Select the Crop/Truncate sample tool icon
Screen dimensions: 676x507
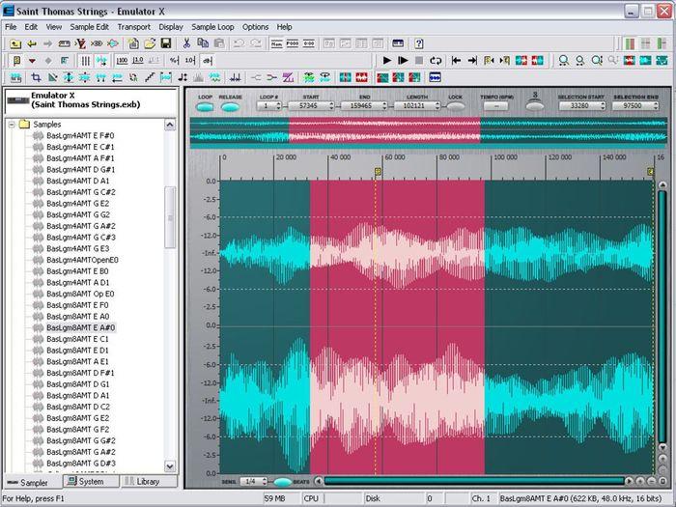click(37, 77)
